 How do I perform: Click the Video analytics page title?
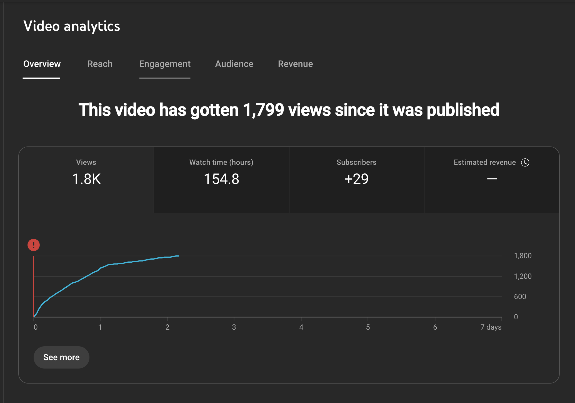(x=72, y=26)
